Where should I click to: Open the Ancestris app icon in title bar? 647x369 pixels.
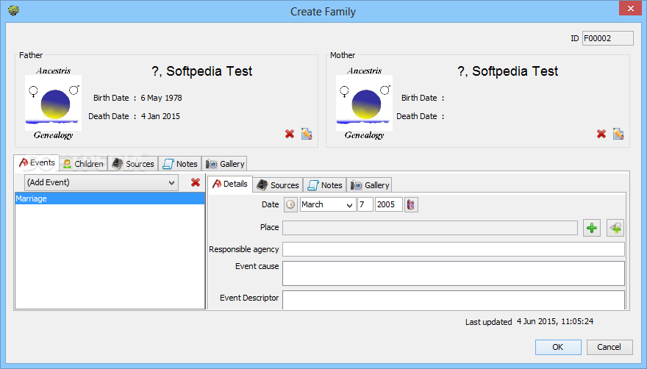coord(14,11)
